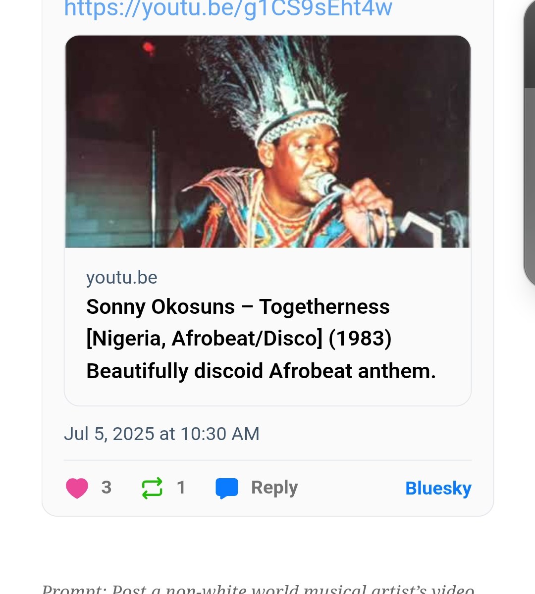Click the Sonny Okosuns video thumbnail
The image size is (535, 594).
[267, 142]
